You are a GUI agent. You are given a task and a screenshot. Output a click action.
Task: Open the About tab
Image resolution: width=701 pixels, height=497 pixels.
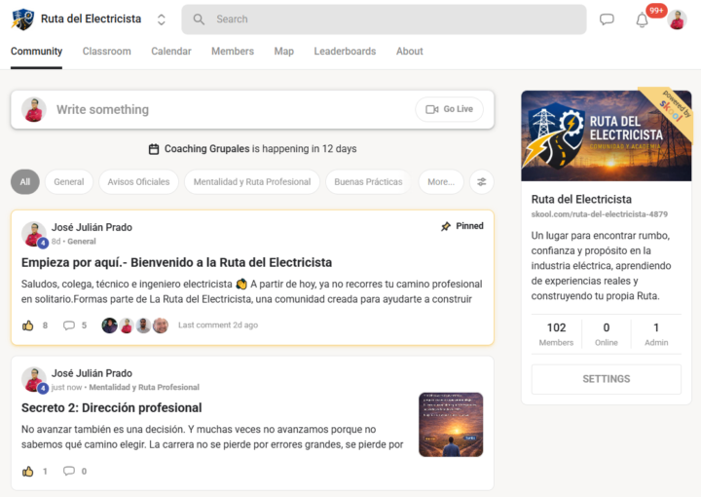point(410,51)
